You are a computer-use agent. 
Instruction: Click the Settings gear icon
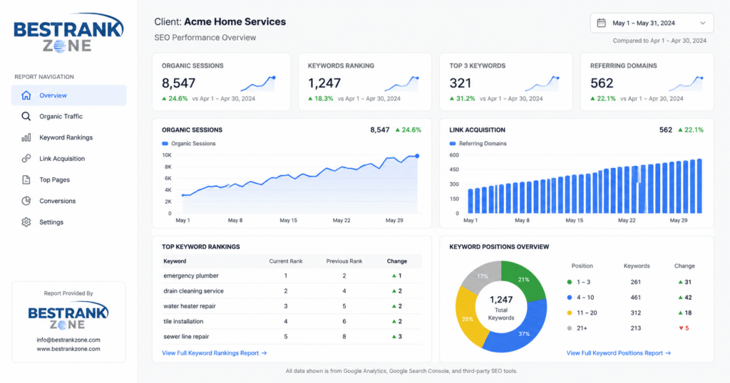click(26, 222)
